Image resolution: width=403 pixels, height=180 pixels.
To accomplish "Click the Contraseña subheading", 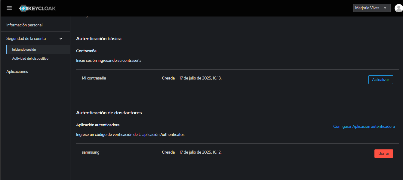I will (86, 51).
